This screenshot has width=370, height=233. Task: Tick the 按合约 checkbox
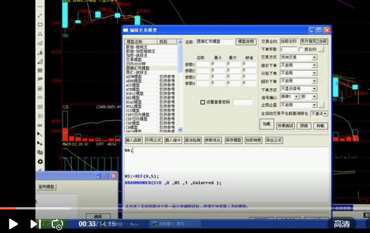(x=300, y=49)
